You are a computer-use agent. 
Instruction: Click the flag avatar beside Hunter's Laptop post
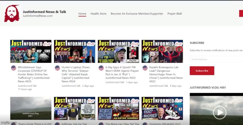point(57,68)
